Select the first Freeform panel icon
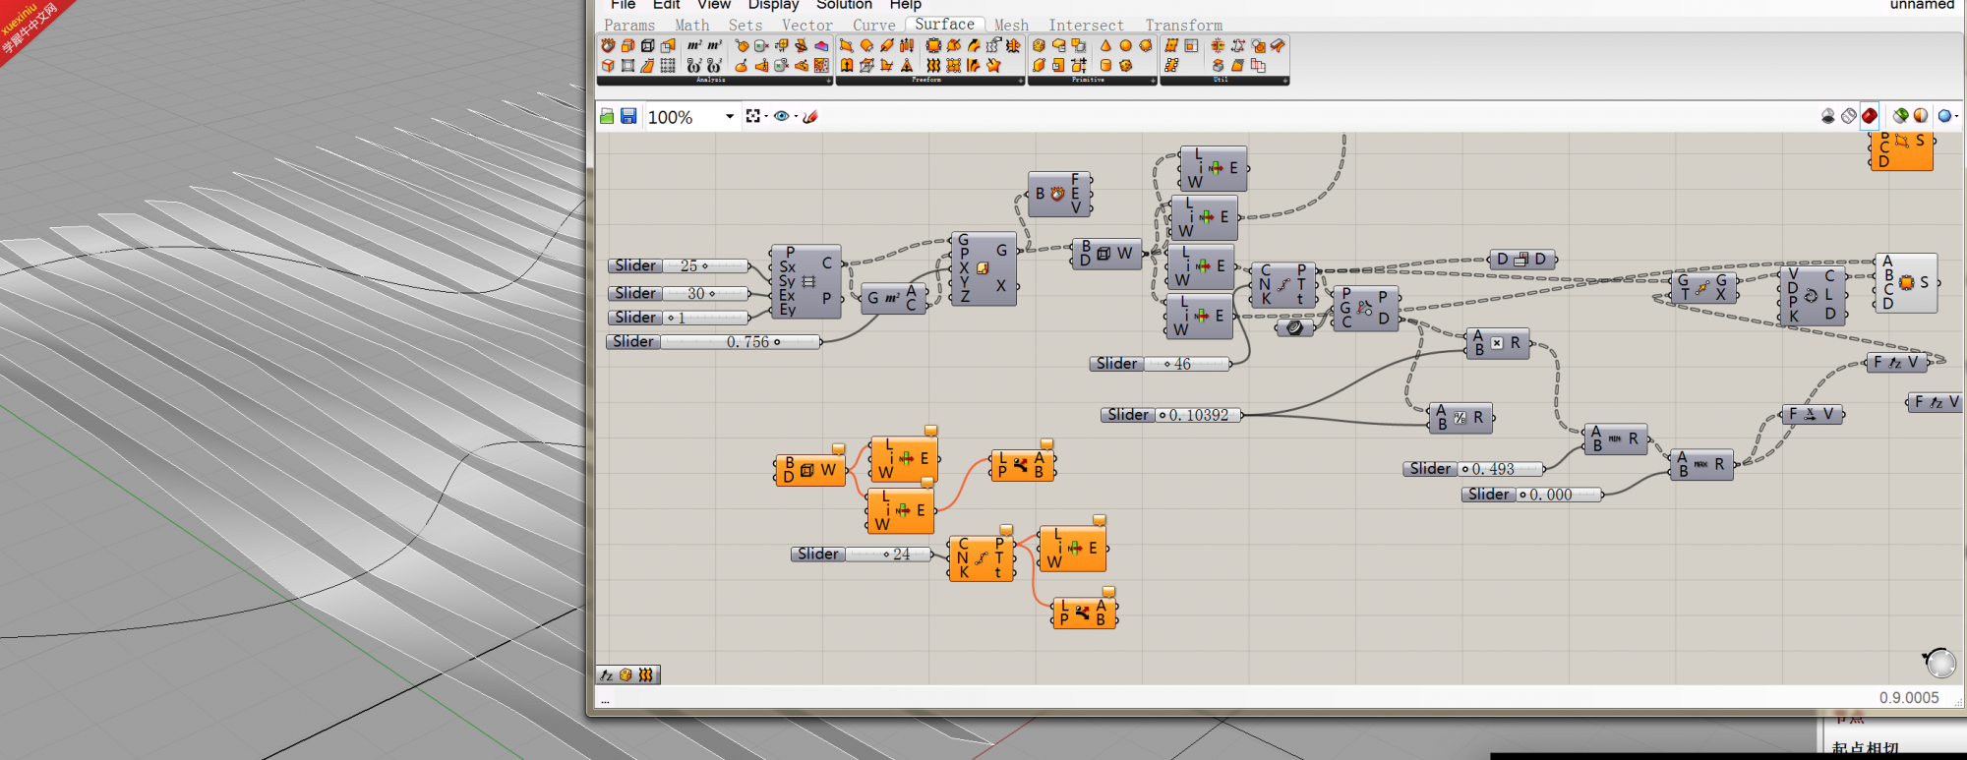The height and width of the screenshot is (760, 1967). (x=846, y=45)
